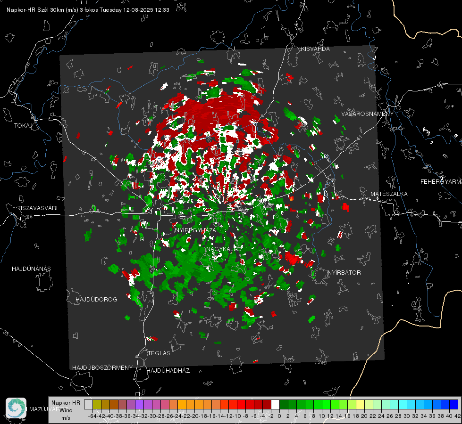Click the Wind label in the legend
Viewport: 462px width, 424px height.
(66, 410)
